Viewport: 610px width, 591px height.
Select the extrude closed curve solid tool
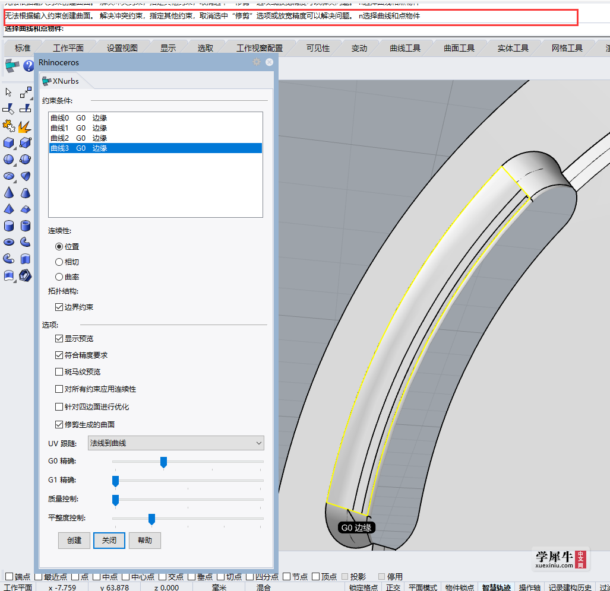pyautogui.click(x=26, y=259)
